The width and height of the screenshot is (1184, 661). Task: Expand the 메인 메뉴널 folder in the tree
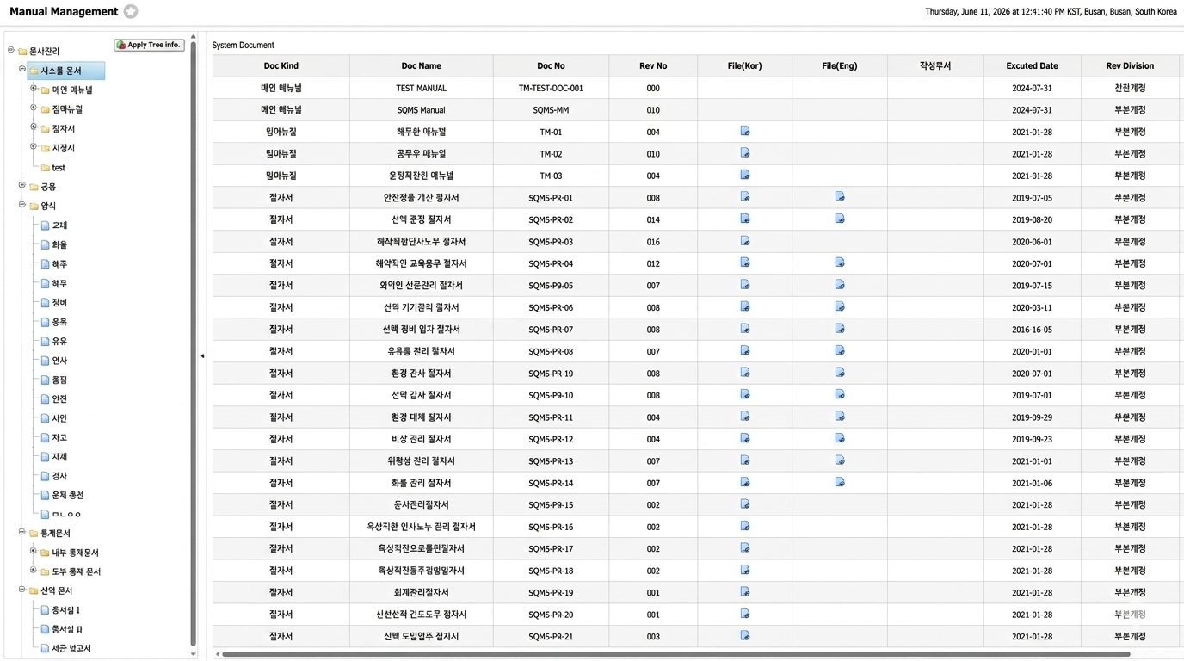pos(34,89)
